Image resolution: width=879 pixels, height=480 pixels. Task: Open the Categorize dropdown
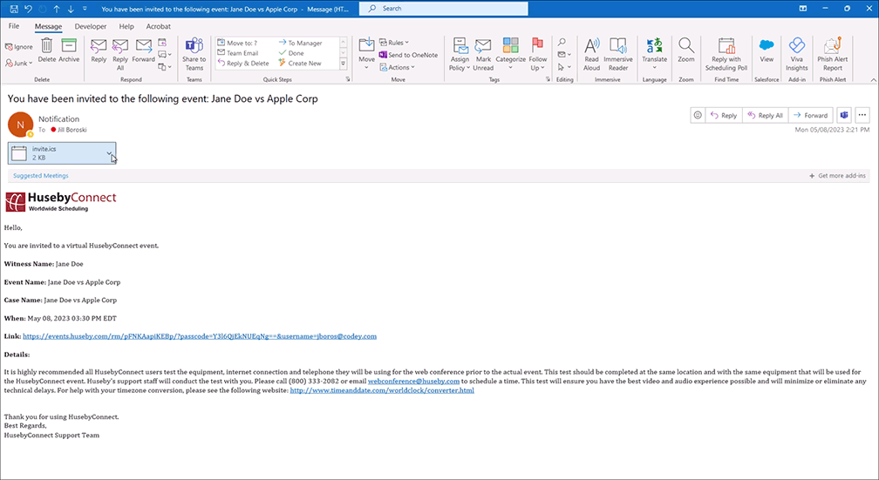[511, 54]
